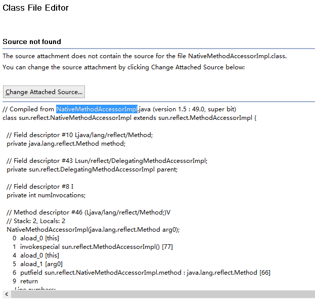Click the return bytecode instruction
Screen dimensions: 315x301
tap(29, 281)
